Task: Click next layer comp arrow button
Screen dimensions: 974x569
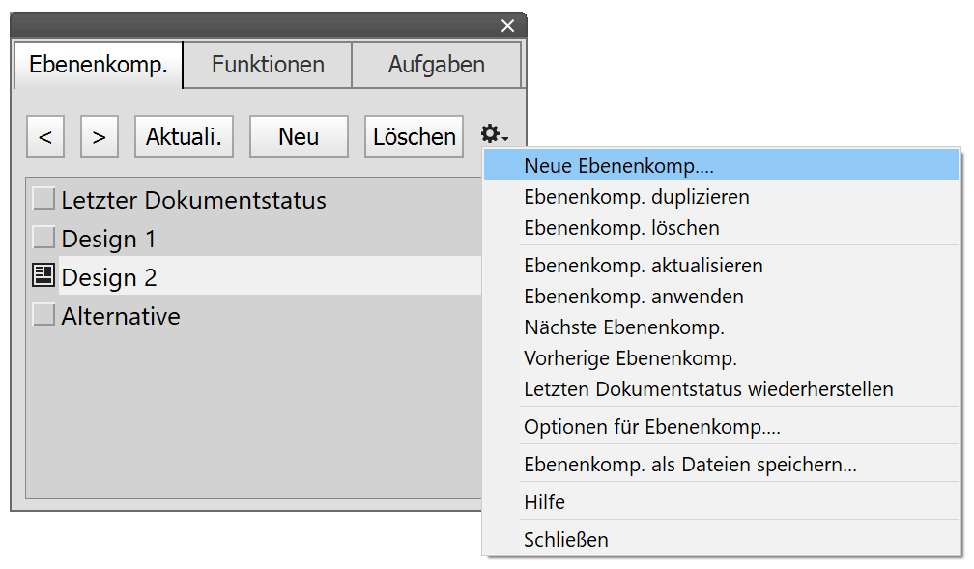Action: (99, 137)
